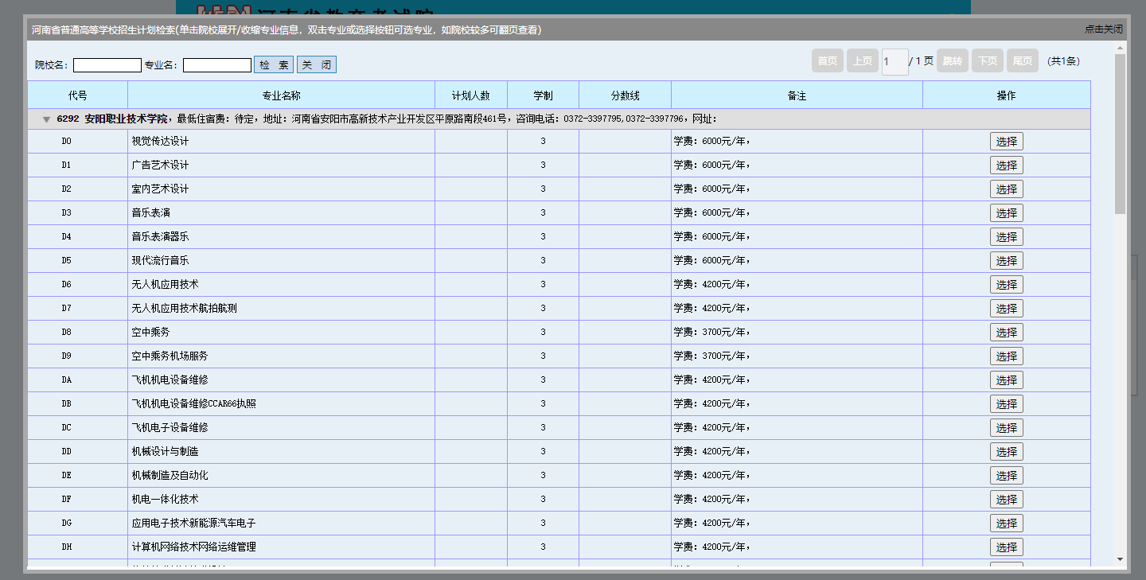1146x580 pixels.
Task: Go to first page with 首页
Action: click(828, 61)
